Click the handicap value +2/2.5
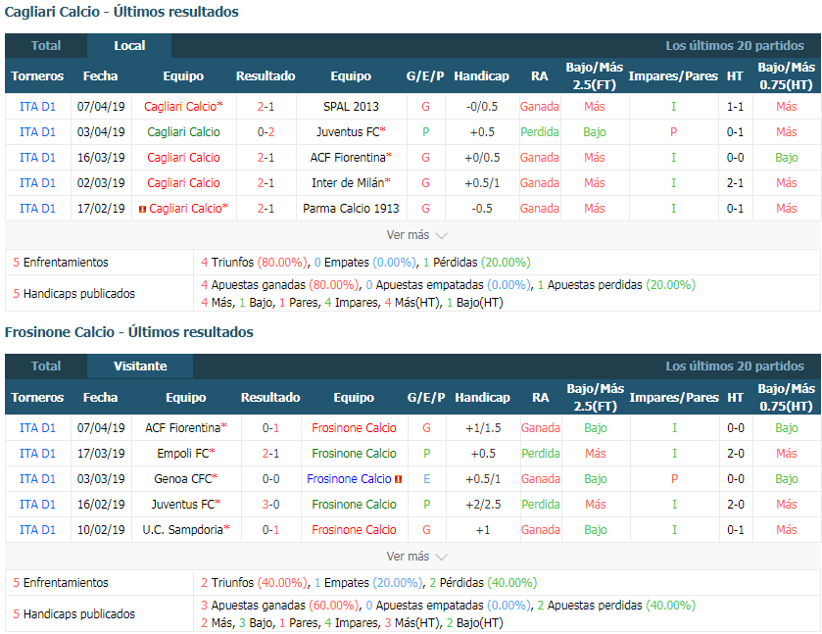Image resolution: width=822 pixels, height=634 pixels. point(483,505)
